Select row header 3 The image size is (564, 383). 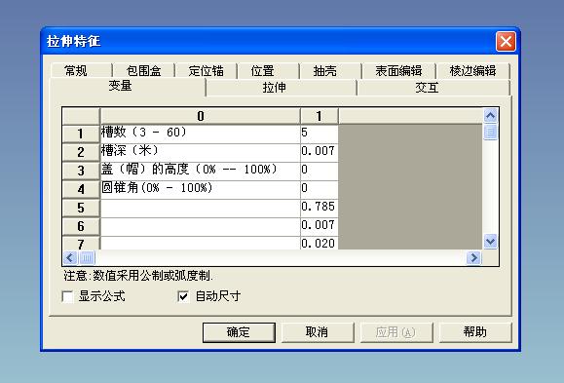(81, 171)
